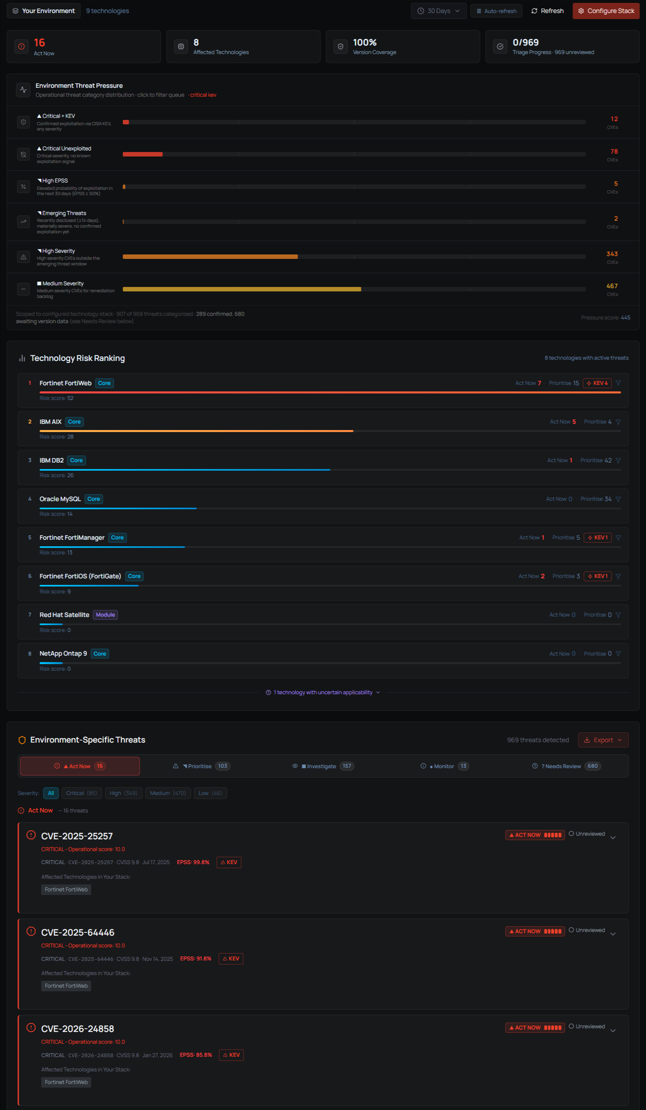The image size is (646, 1110).
Task: Click the KEV 1 badge for FortiManager
Action: 598,538
